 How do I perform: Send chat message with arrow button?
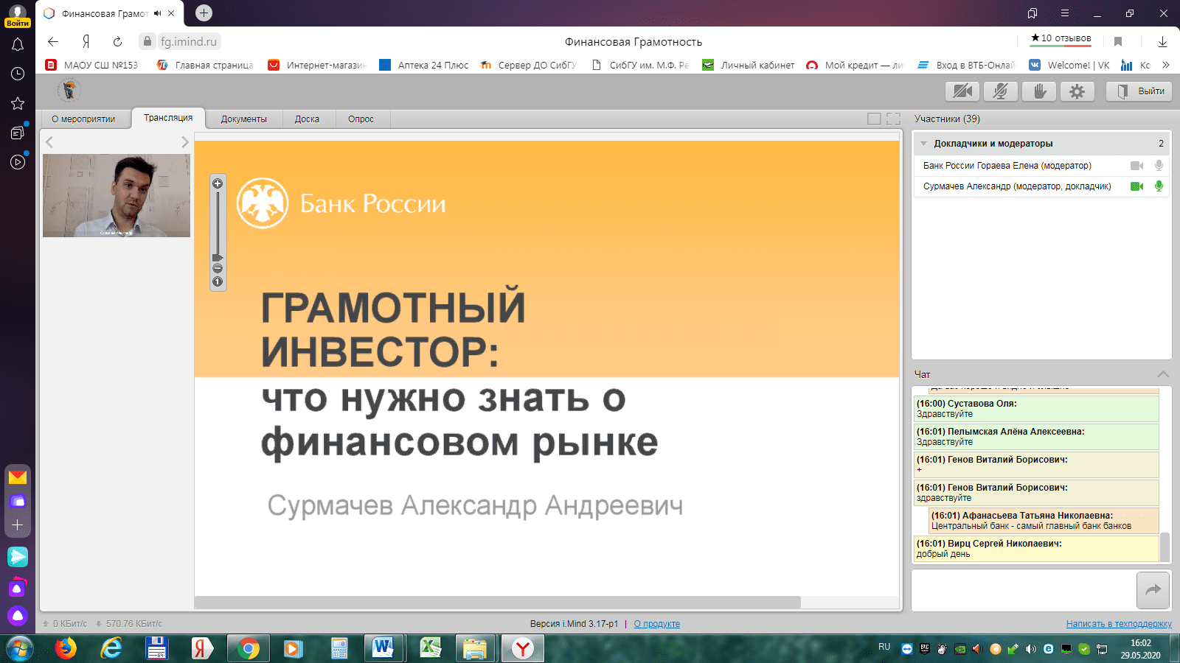pyautogui.click(x=1153, y=590)
